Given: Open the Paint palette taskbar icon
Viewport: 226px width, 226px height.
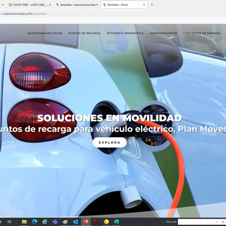Looking at the screenshot, I should (65, 221).
